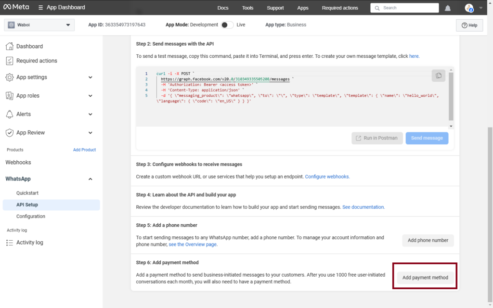The width and height of the screenshot is (493, 308).
Task: Click the Meta logo
Action: pyautogui.click(x=16, y=7)
